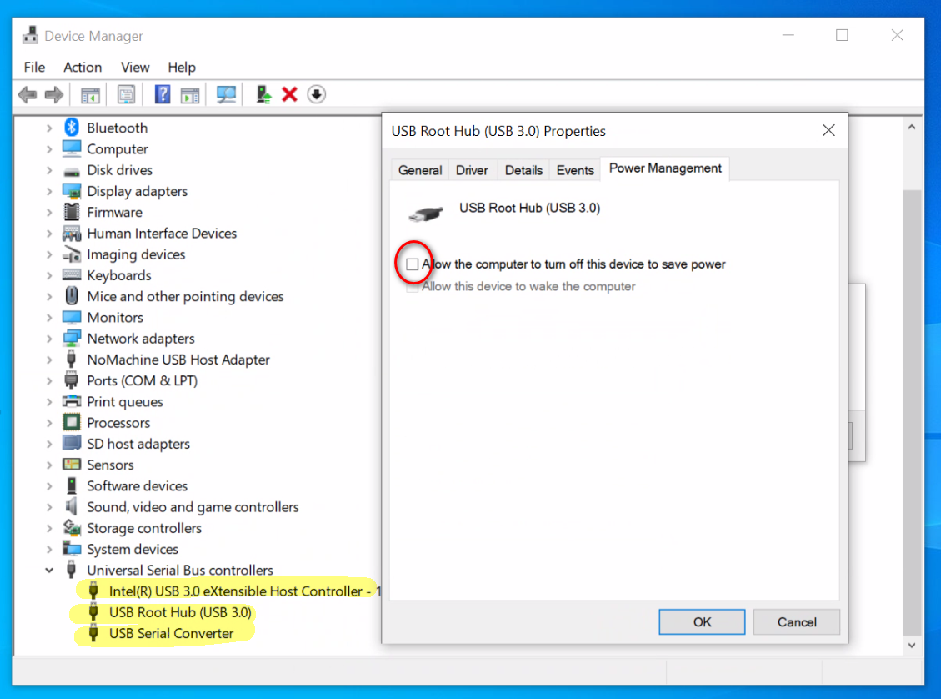Image resolution: width=941 pixels, height=699 pixels.
Task: Toggle Allow computer to turn off device checkbox
Action: pyautogui.click(x=413, y=264)
